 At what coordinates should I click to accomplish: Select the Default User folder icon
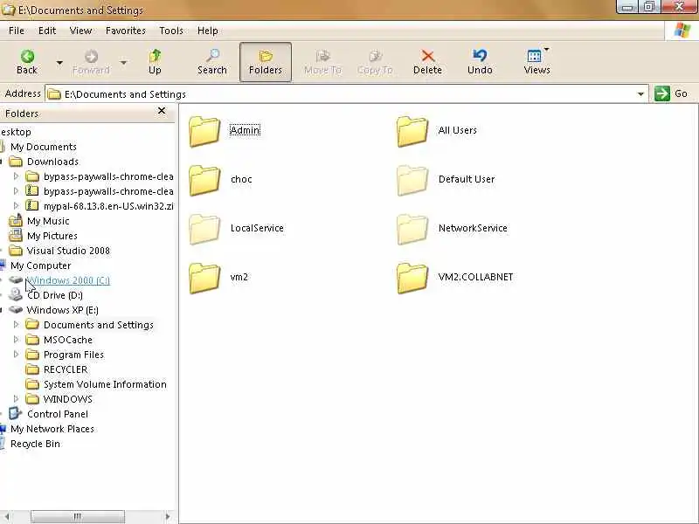(412, 181)
